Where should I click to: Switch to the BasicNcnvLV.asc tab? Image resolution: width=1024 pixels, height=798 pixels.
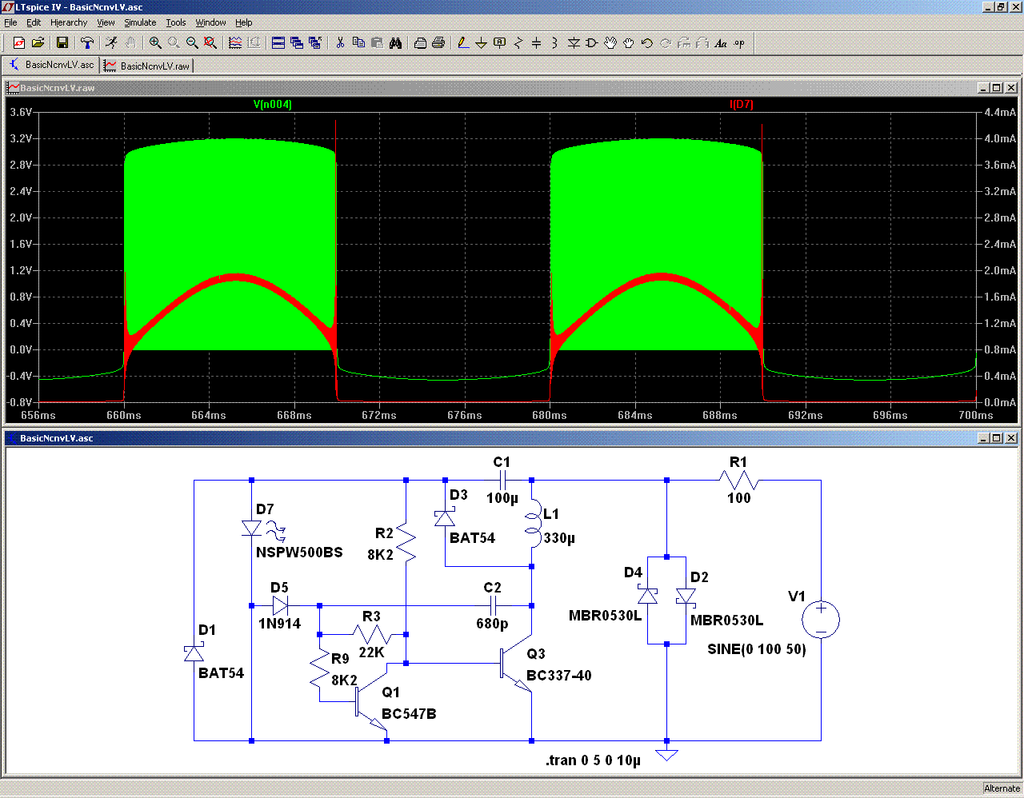click(50, 65)
